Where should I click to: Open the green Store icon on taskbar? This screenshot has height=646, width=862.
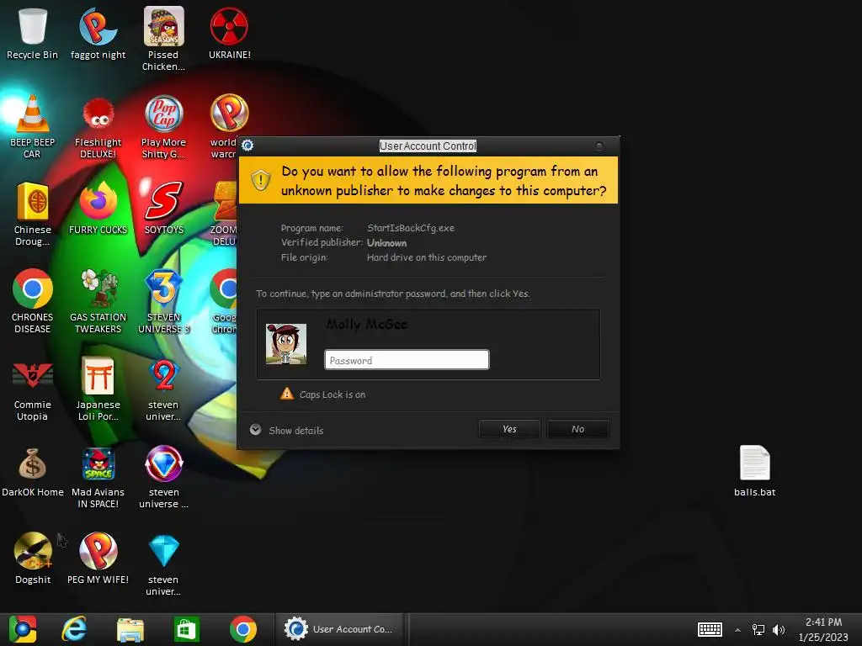coord(186,629)
